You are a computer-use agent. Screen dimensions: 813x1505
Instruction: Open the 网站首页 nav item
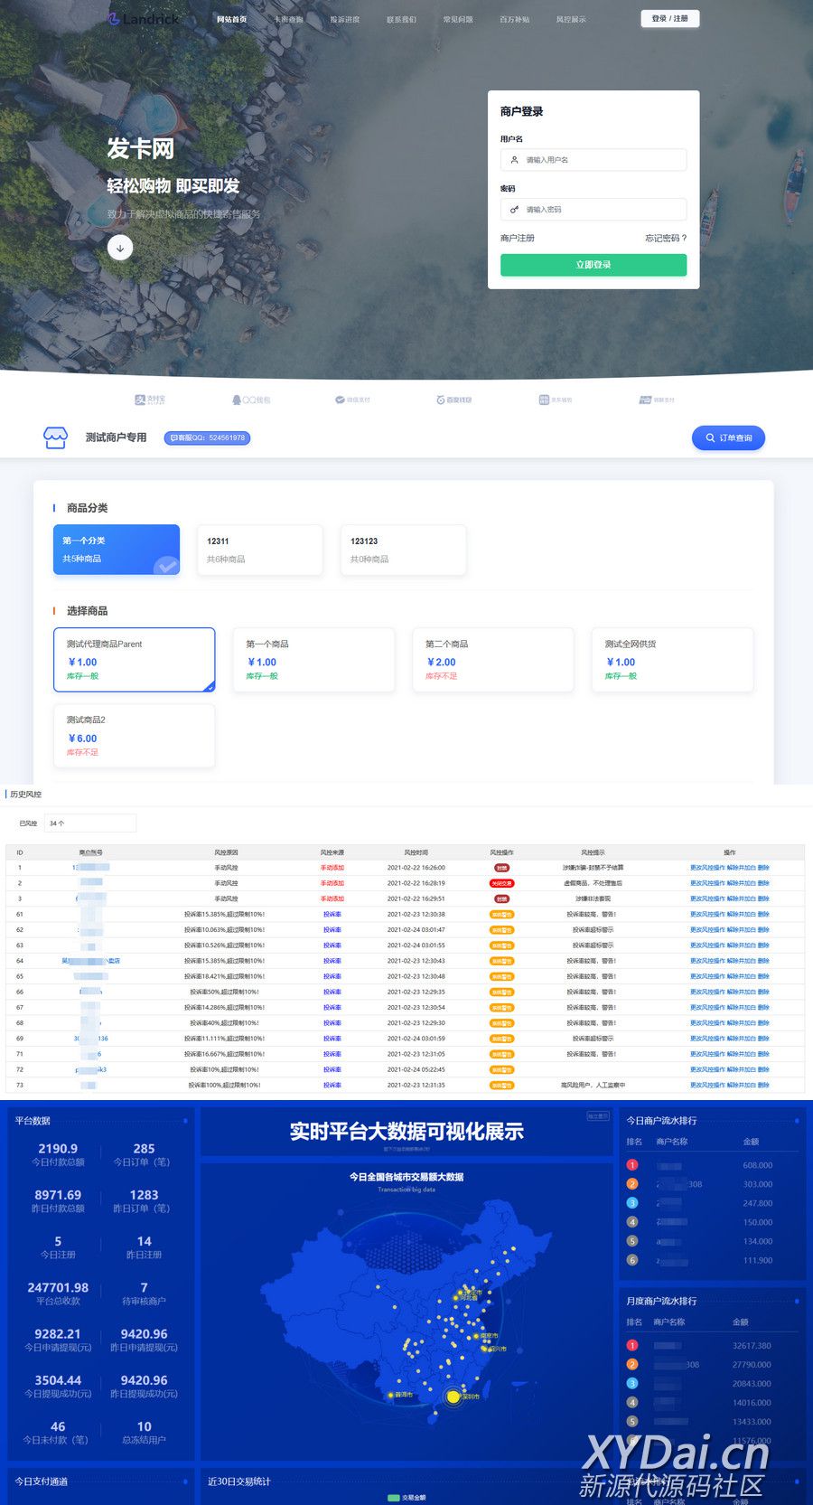(232, 19)
